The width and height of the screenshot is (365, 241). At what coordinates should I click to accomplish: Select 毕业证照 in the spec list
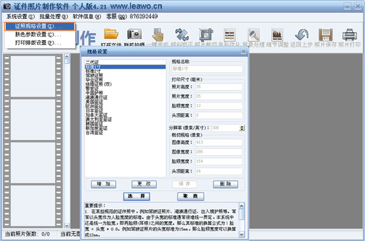pyautogui.click(x=125, y=80)
